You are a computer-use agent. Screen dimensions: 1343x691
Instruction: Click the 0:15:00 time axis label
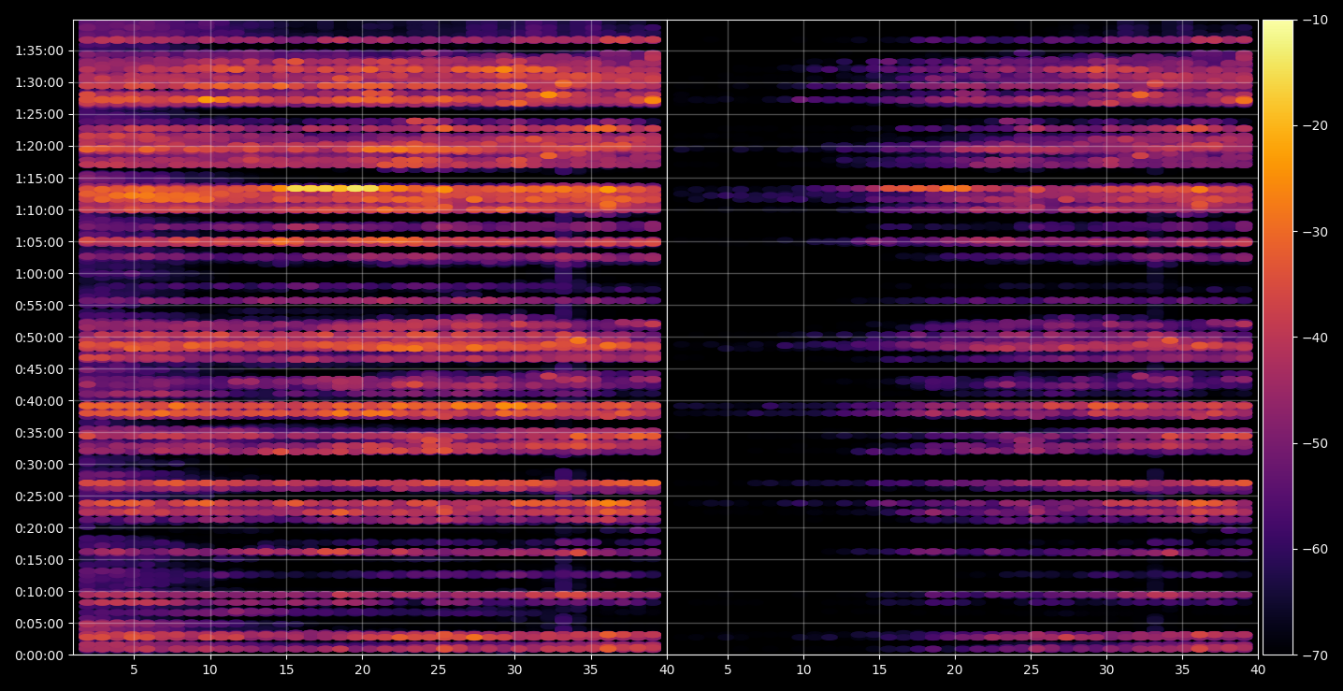tap(39, 559)
